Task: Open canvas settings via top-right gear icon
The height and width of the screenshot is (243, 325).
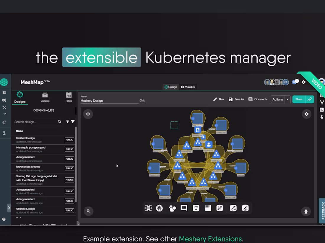Action: pyautogui.click(x=306, y=114)
